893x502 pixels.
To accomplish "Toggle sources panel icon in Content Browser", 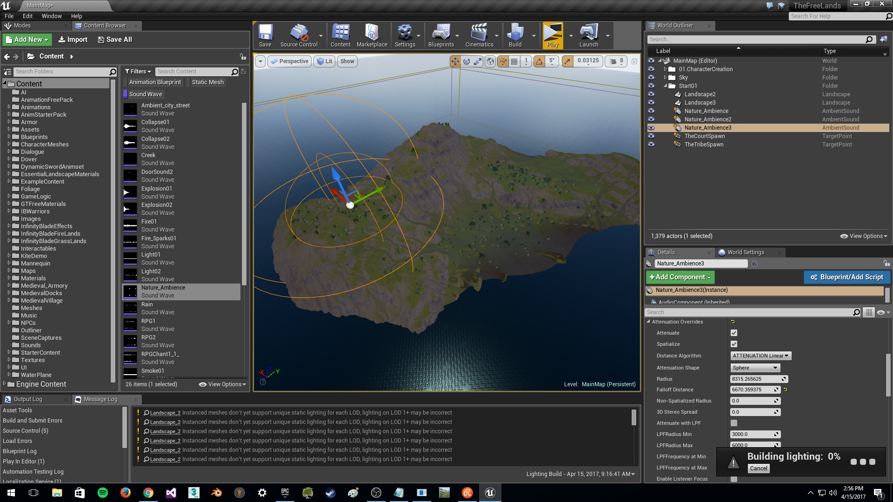I will pyautogui.click(x=7, y=72).
